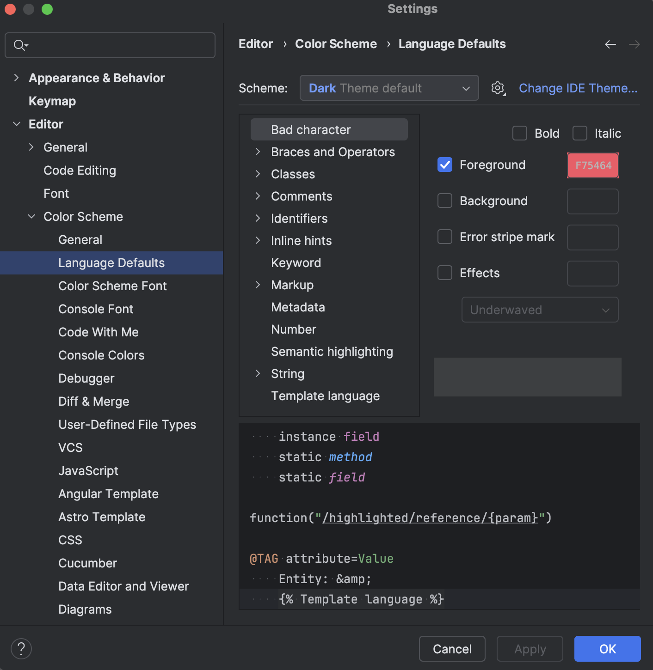Click the search magnifier in the sidebar

[19, 45]
